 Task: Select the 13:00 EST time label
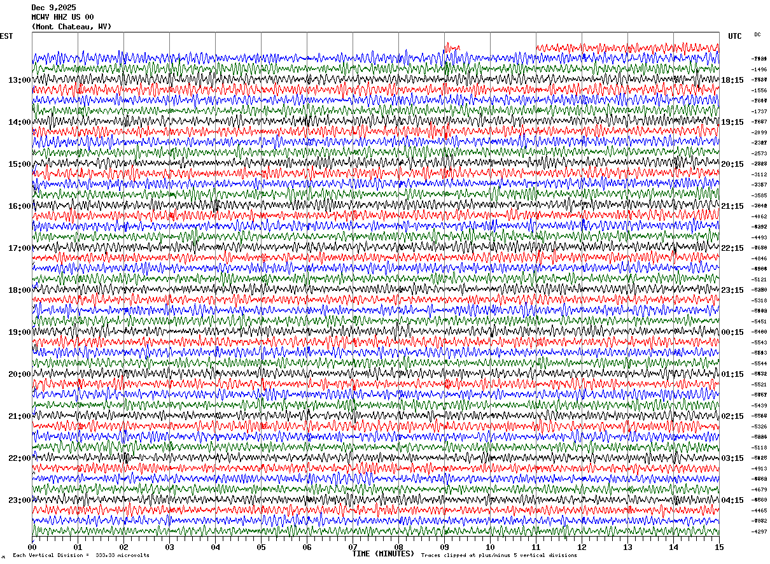[20, 80]
